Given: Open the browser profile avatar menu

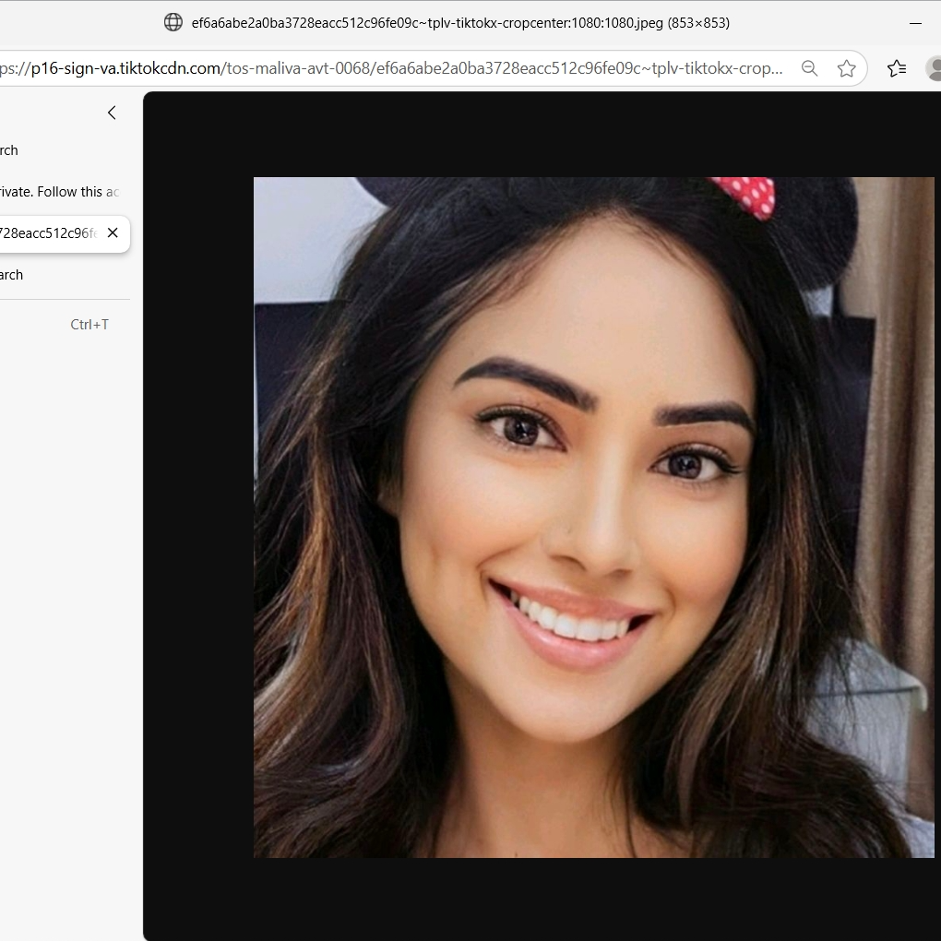Looking at the screenshot, I should 935,68.
